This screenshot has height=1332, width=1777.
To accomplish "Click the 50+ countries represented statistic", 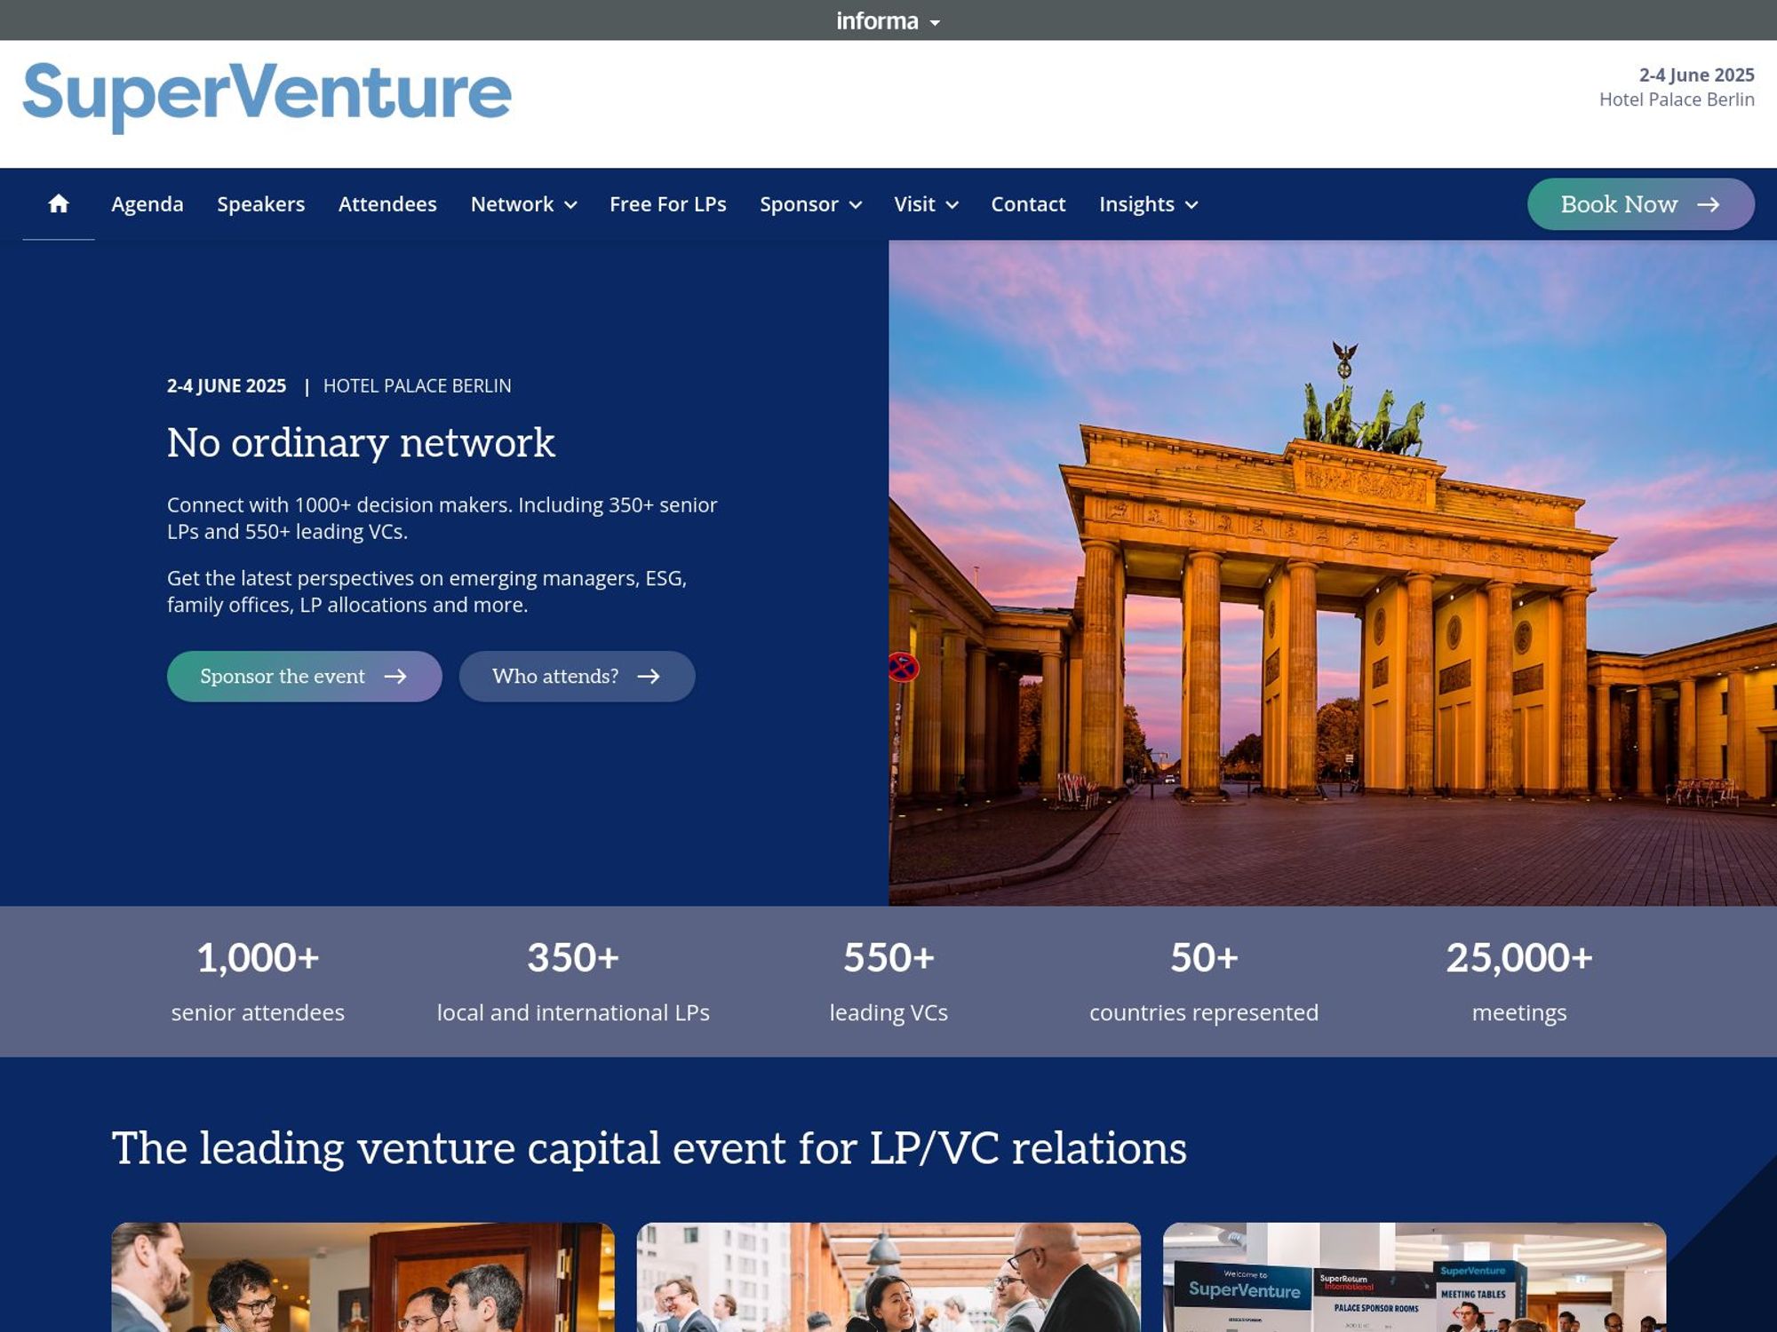I will [x=1204, y=981].
